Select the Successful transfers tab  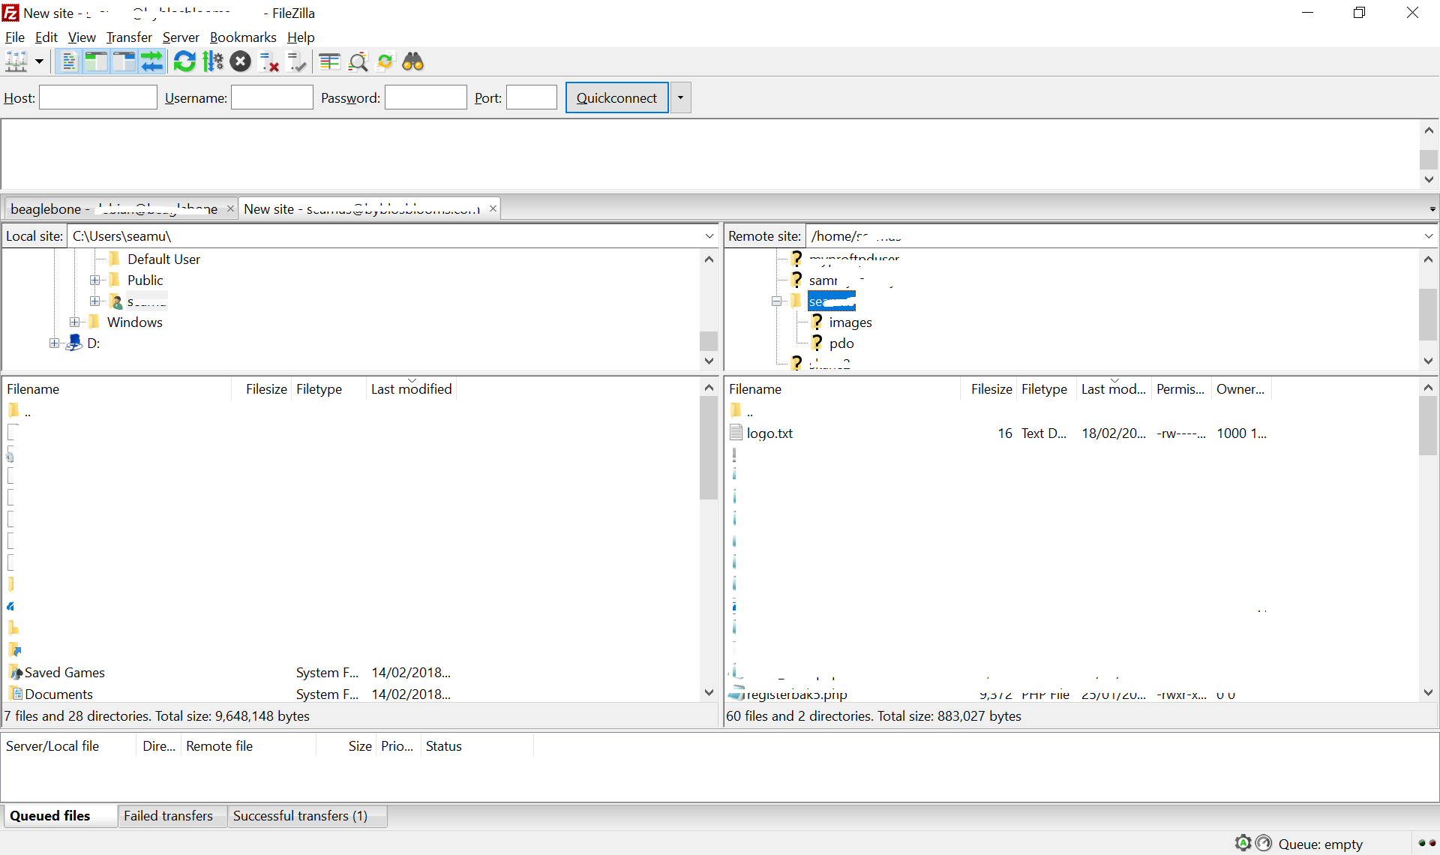(298, 815)
